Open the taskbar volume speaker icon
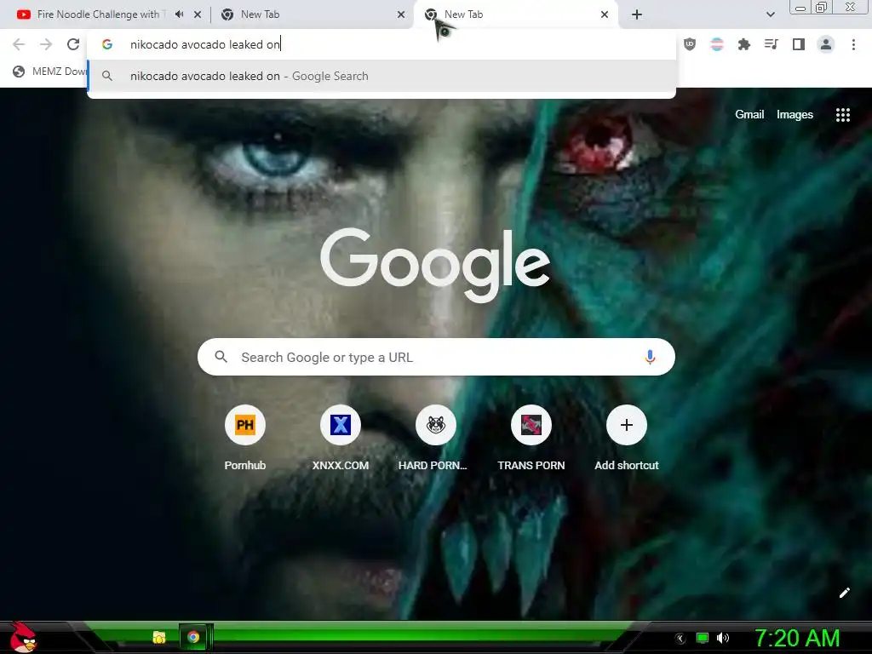This screenshot has width=872, height=654. (723, 638)
